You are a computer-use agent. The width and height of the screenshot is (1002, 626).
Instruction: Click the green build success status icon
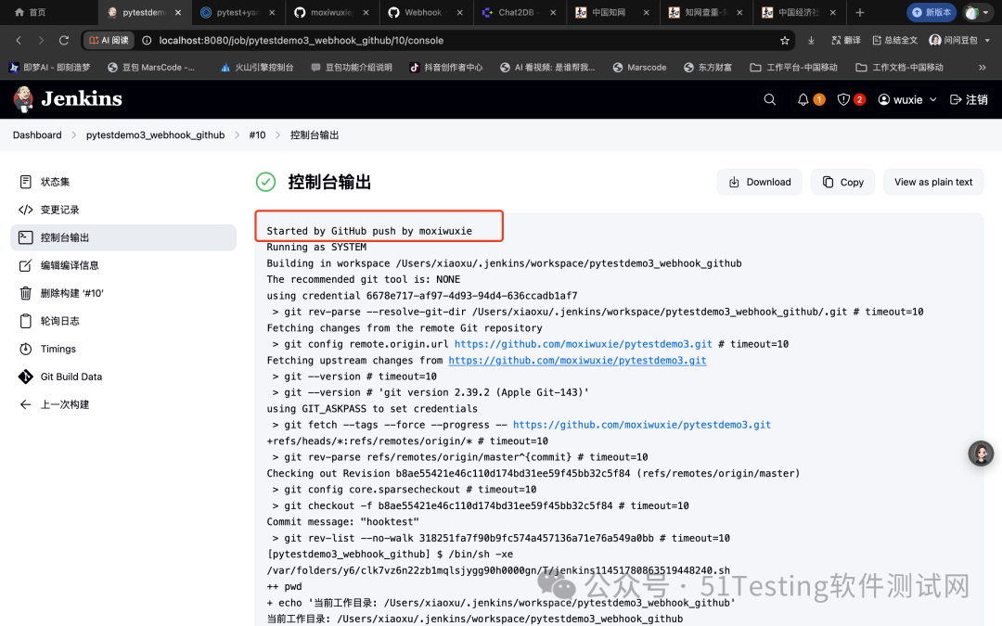[x=266, y=182]
